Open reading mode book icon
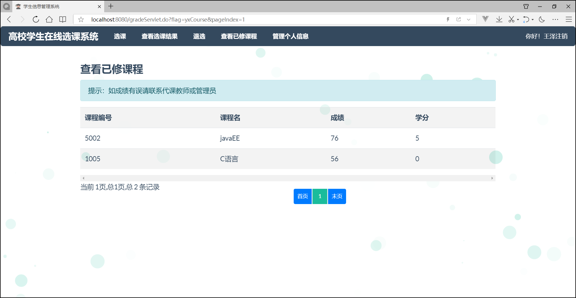Screen dimensions: 576x298 pos(63,19)
